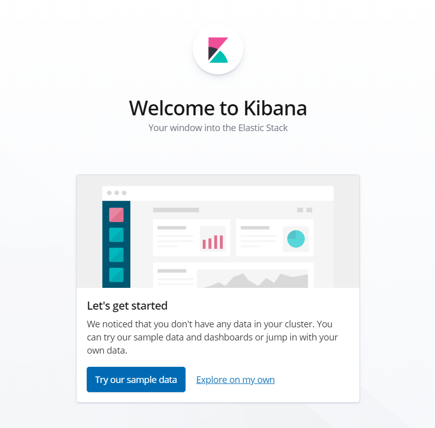Screen dimensions: 435x428
Task: Click the gray placeholder title line in the illustration
Action: [176, 210]
